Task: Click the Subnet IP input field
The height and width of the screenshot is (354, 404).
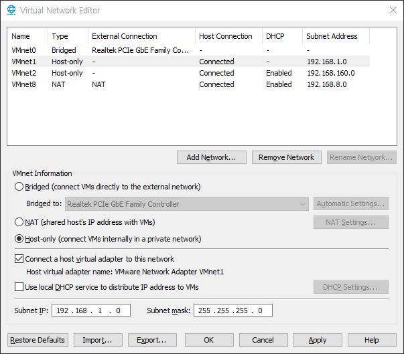Action: click(x=91, y=311)
